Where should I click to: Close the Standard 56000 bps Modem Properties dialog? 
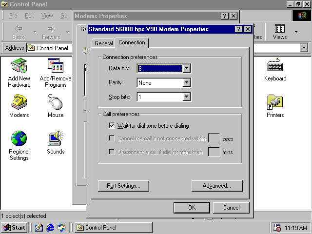pyautogui.click(x=248, y=29)
